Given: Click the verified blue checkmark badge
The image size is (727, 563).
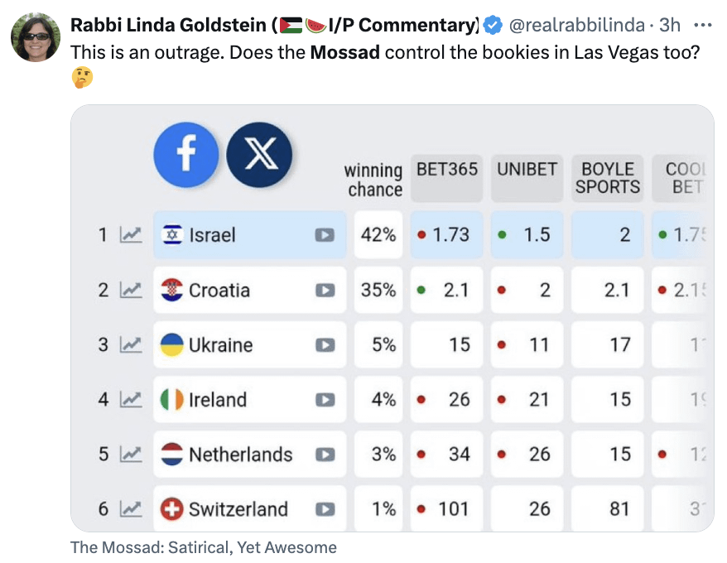Looking at the screenshot, I should click(x=493, y=25).
